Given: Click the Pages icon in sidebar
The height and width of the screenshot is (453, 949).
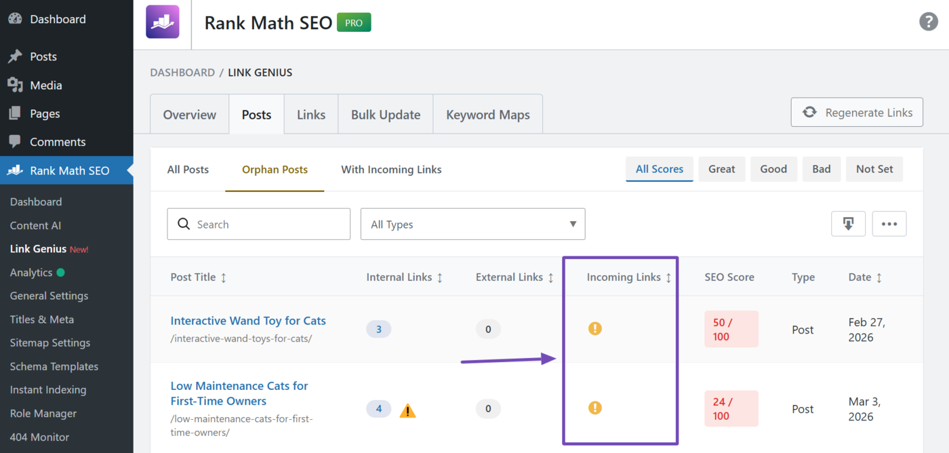Looking at the screenshot, I should (x=15, y=113).
